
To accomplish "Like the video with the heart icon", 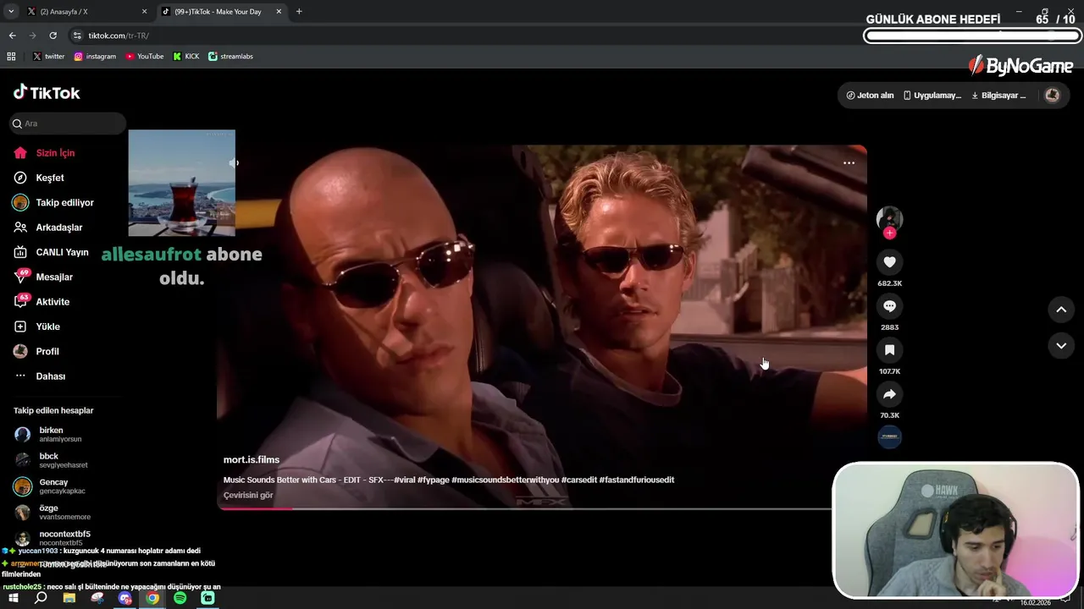I will click(889, 262).
